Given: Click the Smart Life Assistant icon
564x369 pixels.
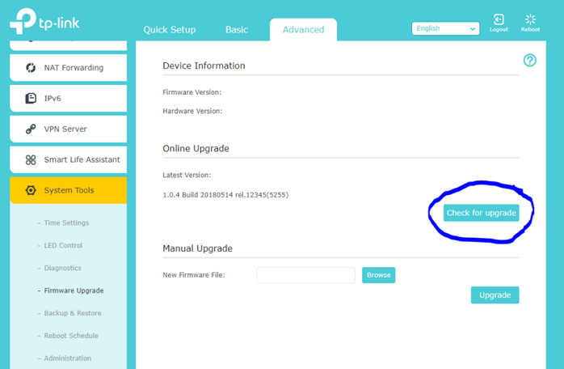Looking at the screenshot, I should (31, 160).
